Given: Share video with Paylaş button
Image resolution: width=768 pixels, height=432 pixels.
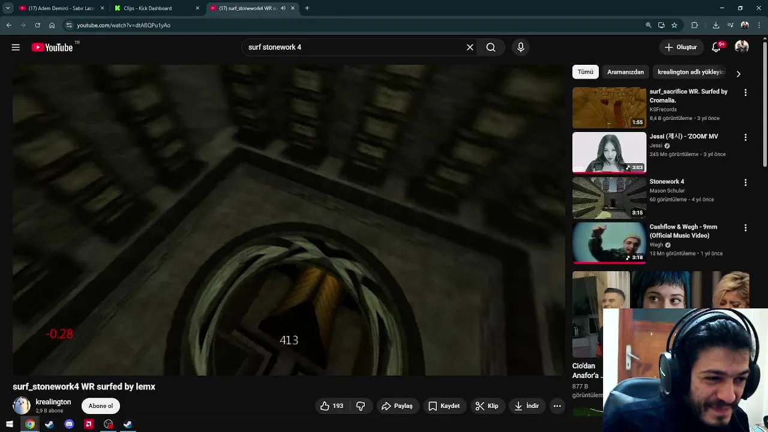Looking at the screenshot, I should pos(397,406).
